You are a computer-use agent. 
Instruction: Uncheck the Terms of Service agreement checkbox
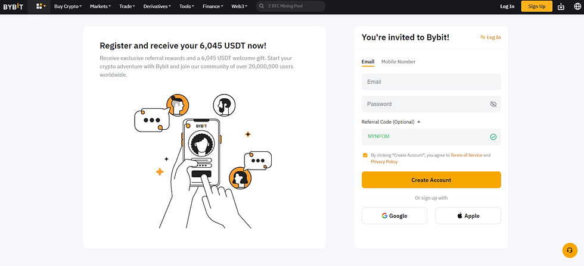[365, 155]
